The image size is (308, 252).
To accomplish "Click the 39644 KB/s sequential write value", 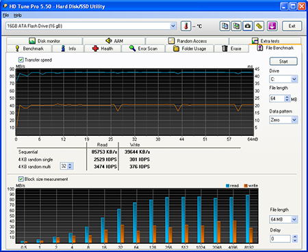I will coord(137,152).
